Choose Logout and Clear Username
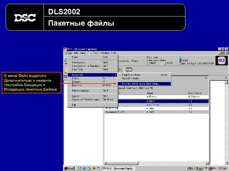 93,100
